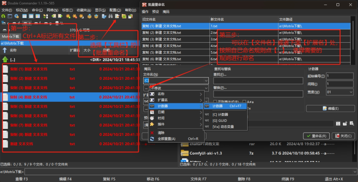Click the unselect group asterisk-minus icon

[75, 16]
